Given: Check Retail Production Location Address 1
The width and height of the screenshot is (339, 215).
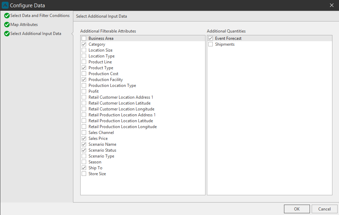Looking at the screenshot, I should pyautogui.click(x=84, y=115).
